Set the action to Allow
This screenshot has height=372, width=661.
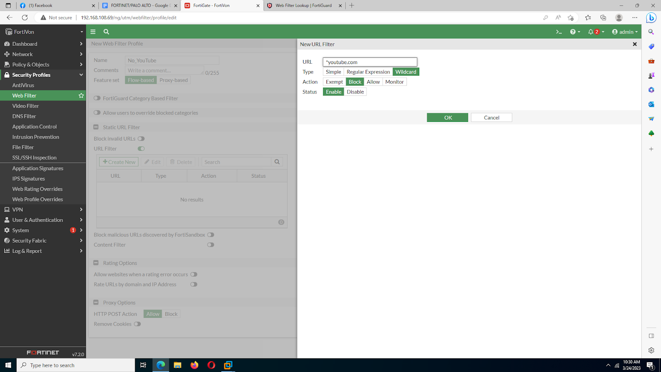373,82
